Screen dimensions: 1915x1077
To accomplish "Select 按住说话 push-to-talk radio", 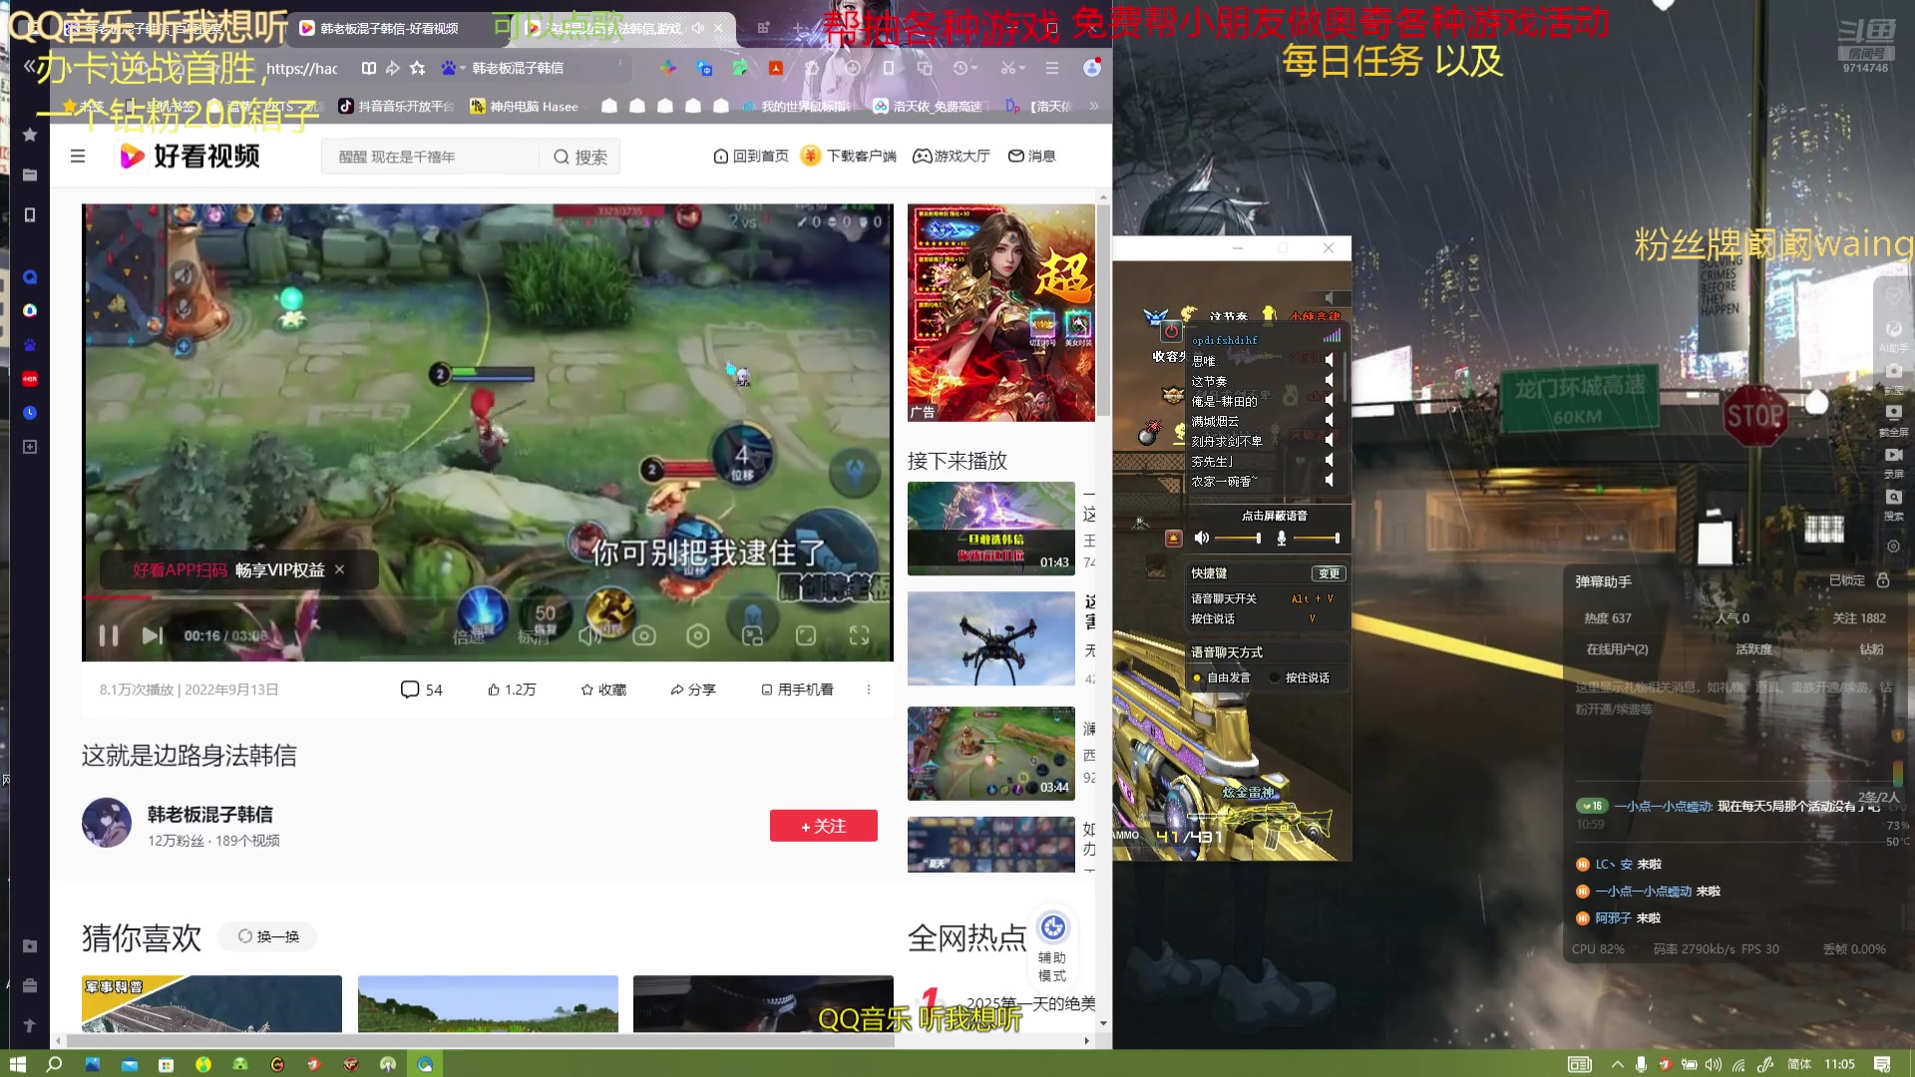I will [1300, 677].
